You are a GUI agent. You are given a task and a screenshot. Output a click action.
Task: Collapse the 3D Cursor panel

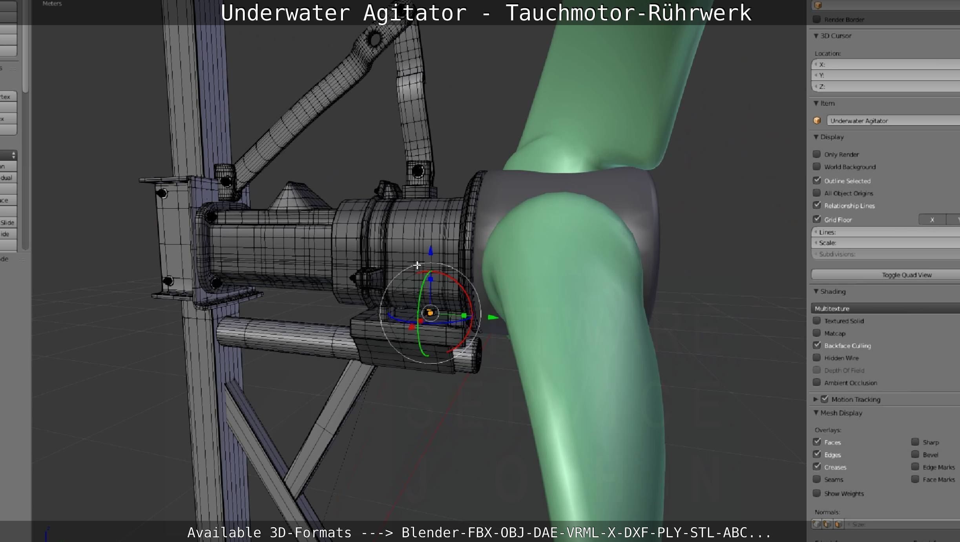816,36
